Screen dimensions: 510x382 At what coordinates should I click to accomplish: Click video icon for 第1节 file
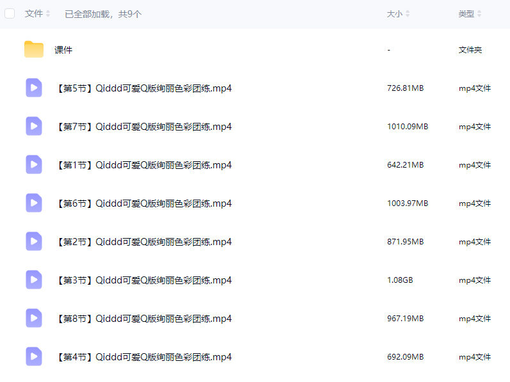tap(34, 164)
